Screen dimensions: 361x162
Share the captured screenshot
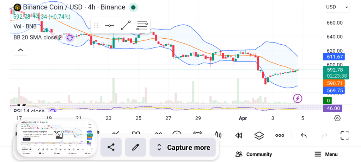click(x=111, y=147)
